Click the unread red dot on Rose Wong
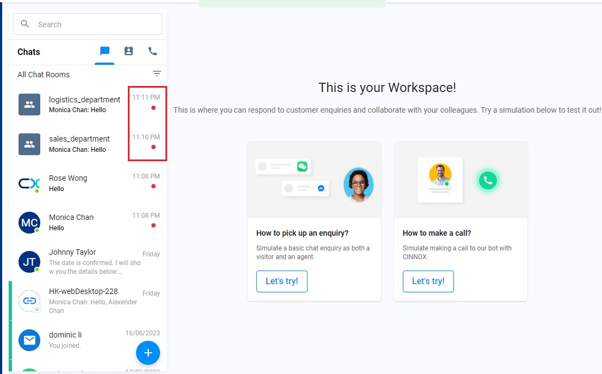602x374 pixels. [153, 186]
